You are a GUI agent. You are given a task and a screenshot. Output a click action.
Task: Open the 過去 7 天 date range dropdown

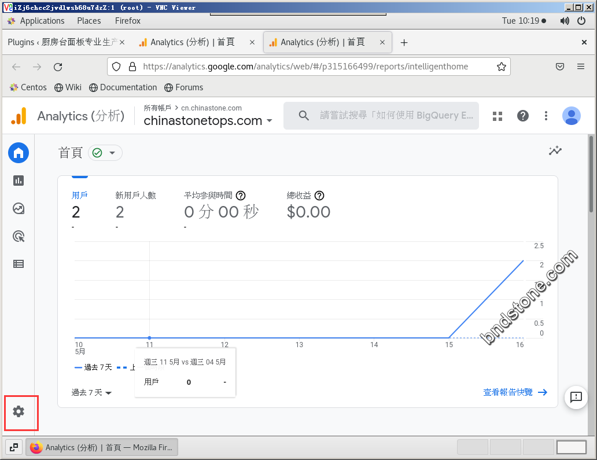[x=91, y=393]
